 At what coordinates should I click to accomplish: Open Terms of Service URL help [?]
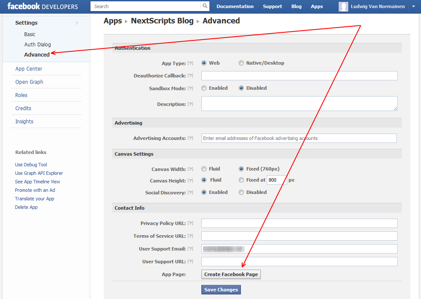(190, 236)
